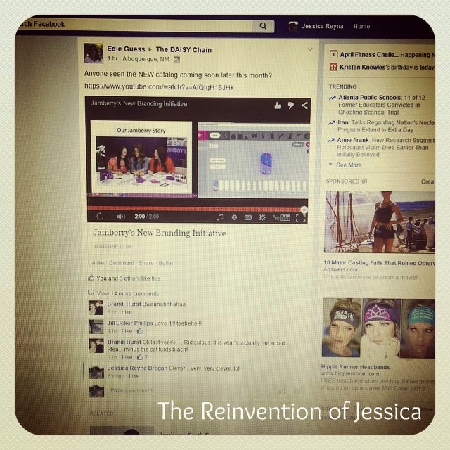
Task: Click the calendar icon by April Fitness
Action: tap(333, 54)
